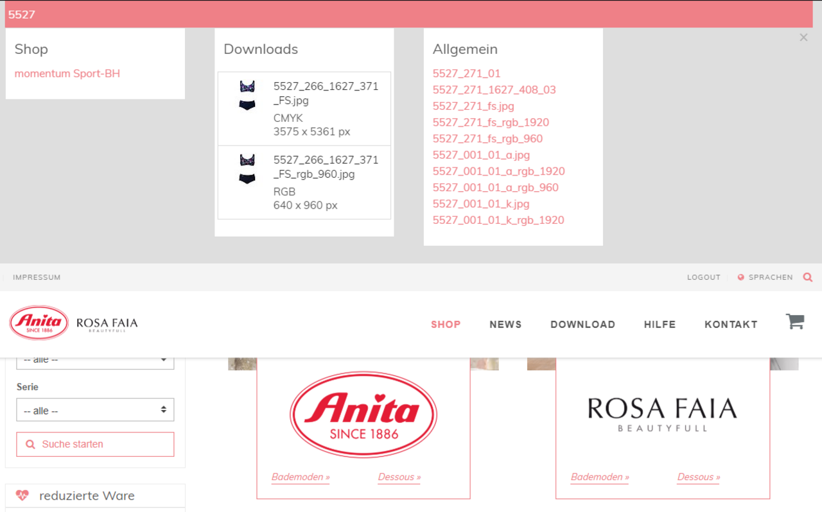Open Bademoden link under Rosa Faia logo

click(x=600, y=477)
